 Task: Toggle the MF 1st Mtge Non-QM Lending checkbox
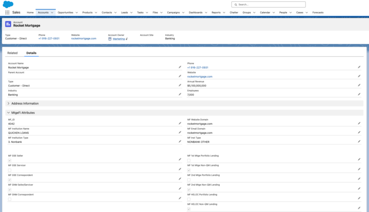(189, 170)
